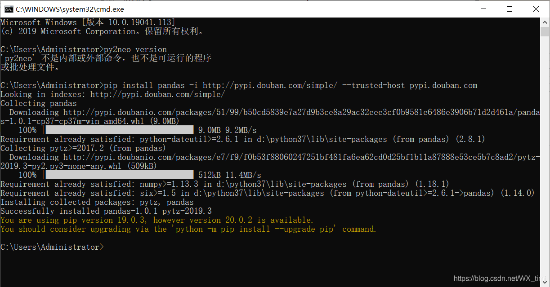Click the maximize button
550x287 pixels.
pos(510,9)
